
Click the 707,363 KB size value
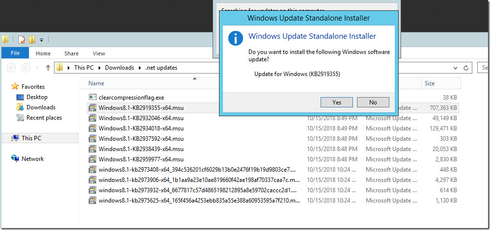(x=443, y=108)
